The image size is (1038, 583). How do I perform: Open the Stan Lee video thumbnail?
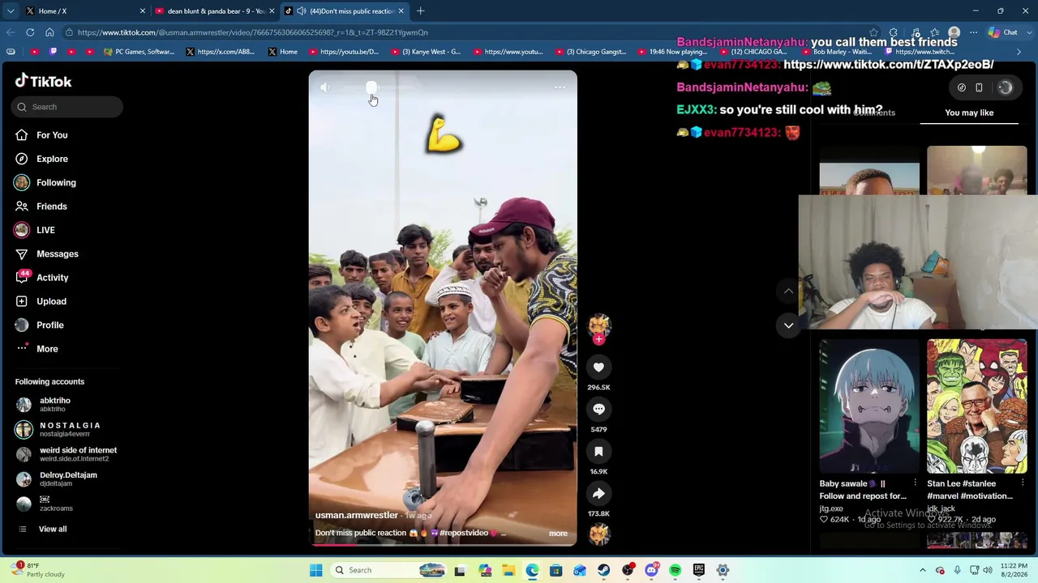[x=976, y=406]
